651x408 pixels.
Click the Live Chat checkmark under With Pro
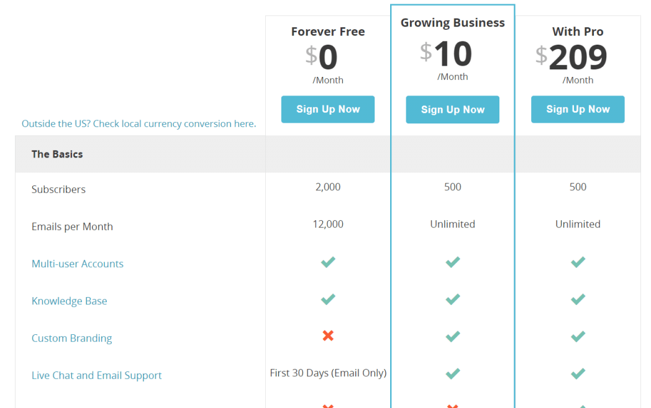pos(578,373)
